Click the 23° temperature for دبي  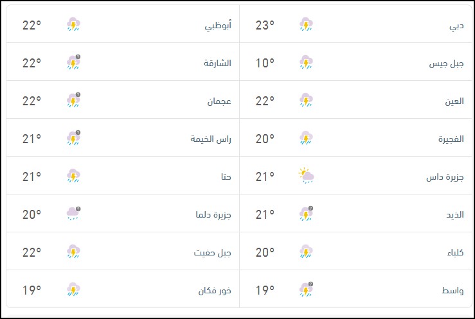click(264, 26)
